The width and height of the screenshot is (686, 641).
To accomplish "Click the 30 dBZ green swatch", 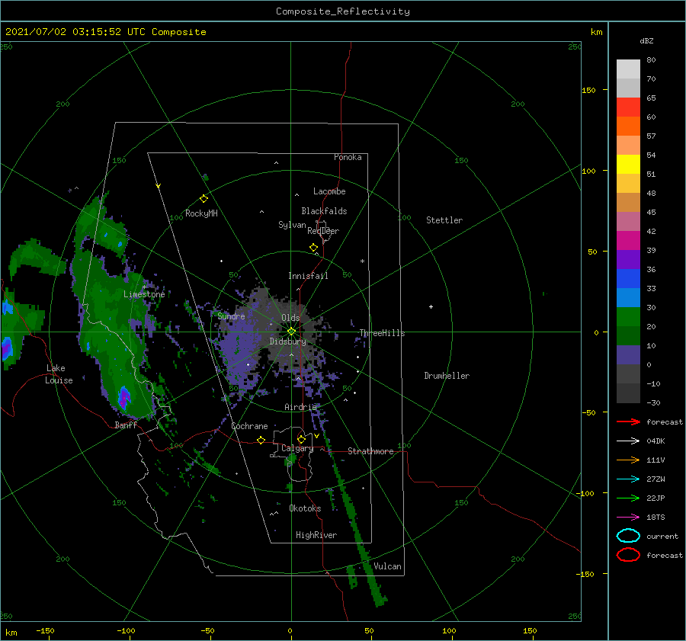I will coord(628,317).
